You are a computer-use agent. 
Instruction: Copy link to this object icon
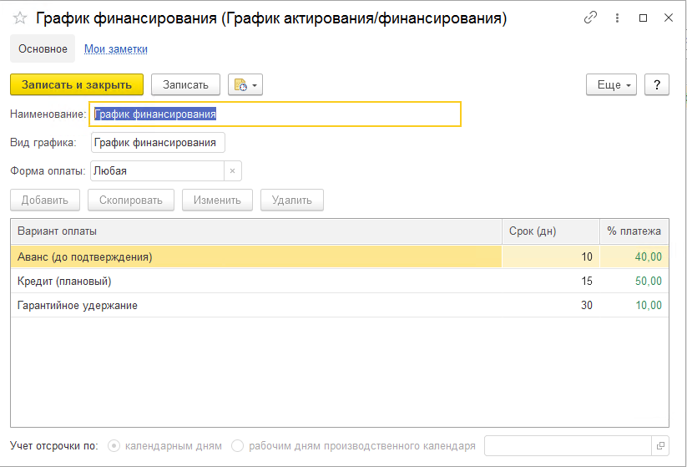pos(590,18)
